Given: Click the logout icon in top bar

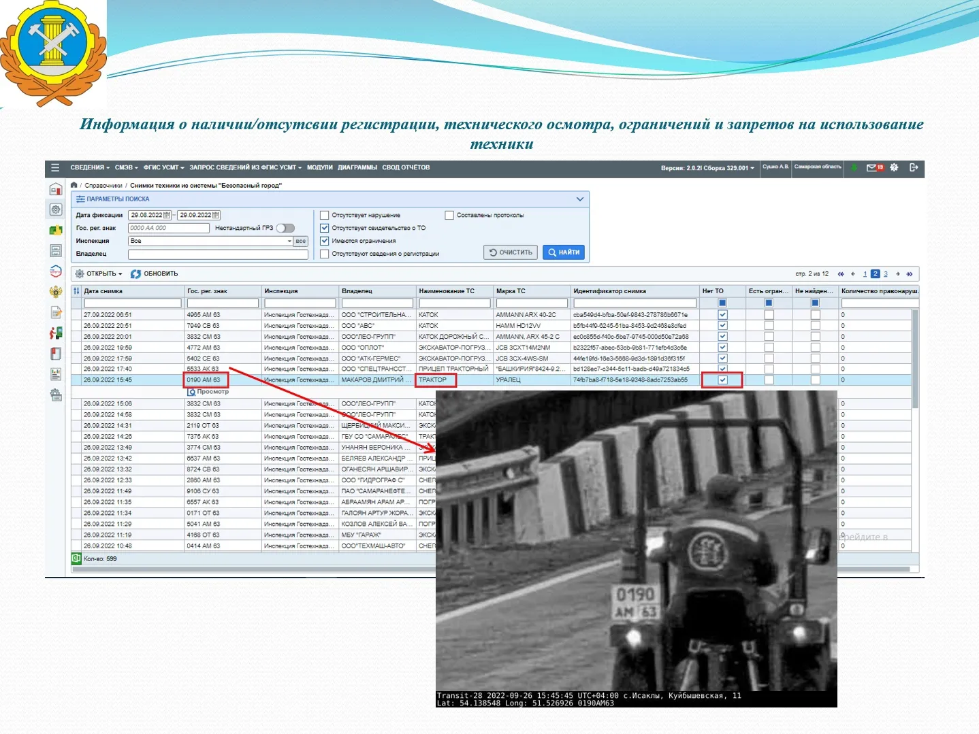Looking at the screenshot, I should 914,167.
